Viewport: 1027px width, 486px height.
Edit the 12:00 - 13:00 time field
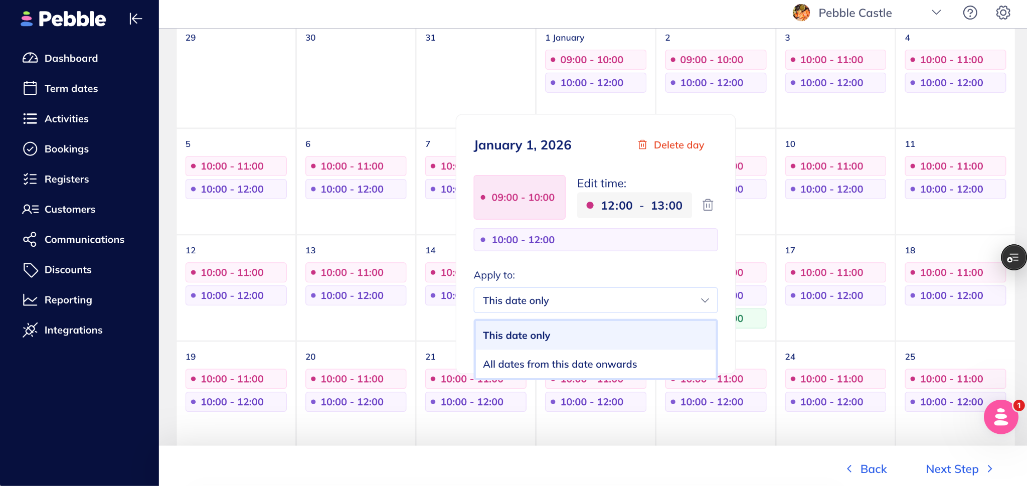tap(634, 206)
